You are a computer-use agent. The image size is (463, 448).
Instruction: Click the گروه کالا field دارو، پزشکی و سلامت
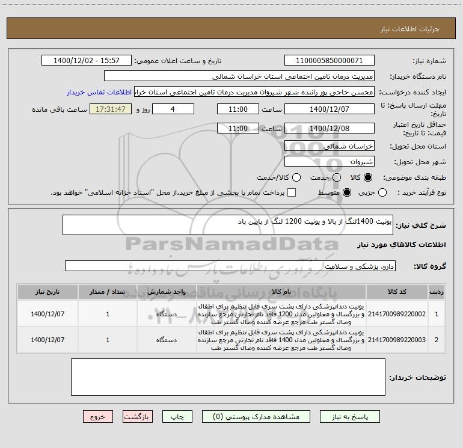click(x=230, y=266)
